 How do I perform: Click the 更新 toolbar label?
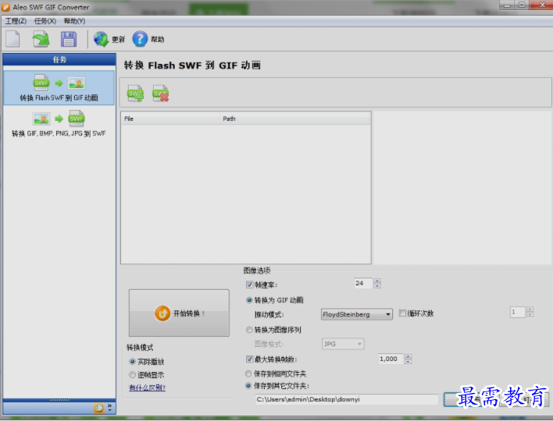pos(118,39)
